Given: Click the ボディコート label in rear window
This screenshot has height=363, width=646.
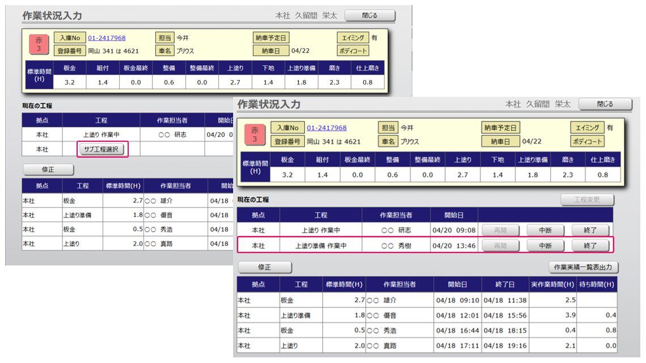Looking at the screenshot, I should [x=353, y=50].
